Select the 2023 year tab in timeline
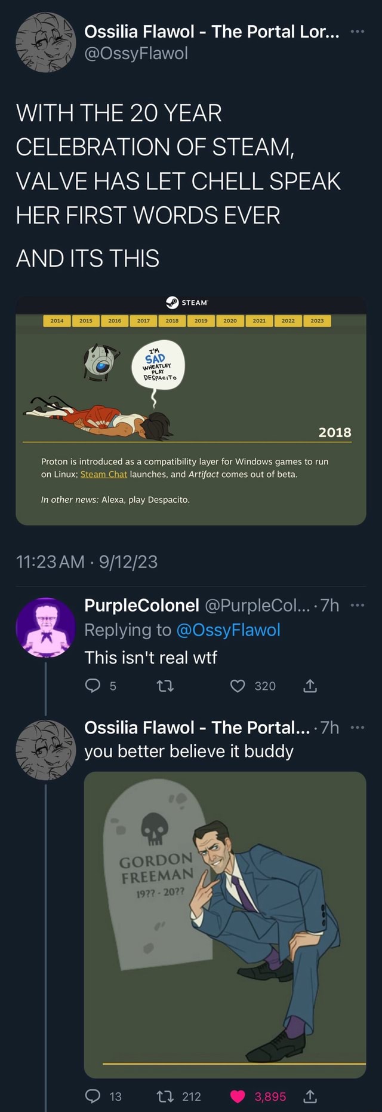 pyautogui.click(x=317, y=321)
